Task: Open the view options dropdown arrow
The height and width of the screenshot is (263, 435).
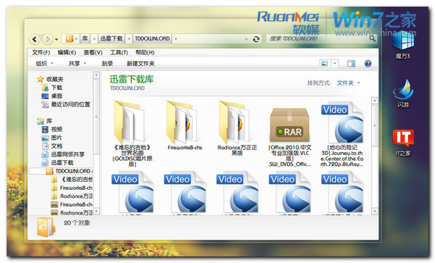Action: 335,64
